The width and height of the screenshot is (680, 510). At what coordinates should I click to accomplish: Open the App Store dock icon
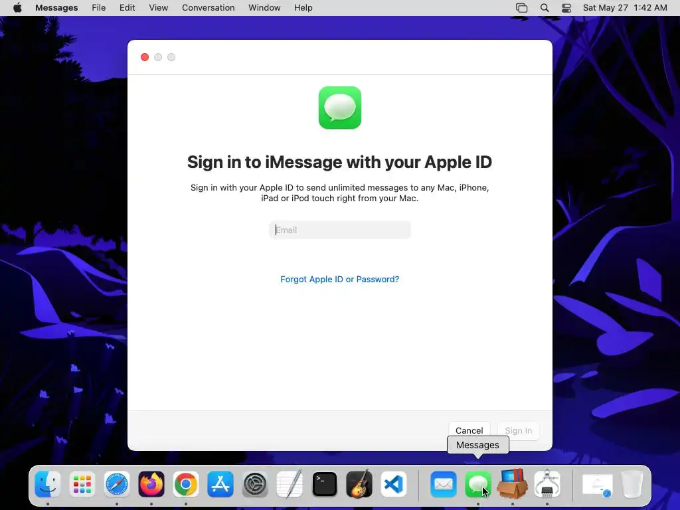[x=220, y=484]
